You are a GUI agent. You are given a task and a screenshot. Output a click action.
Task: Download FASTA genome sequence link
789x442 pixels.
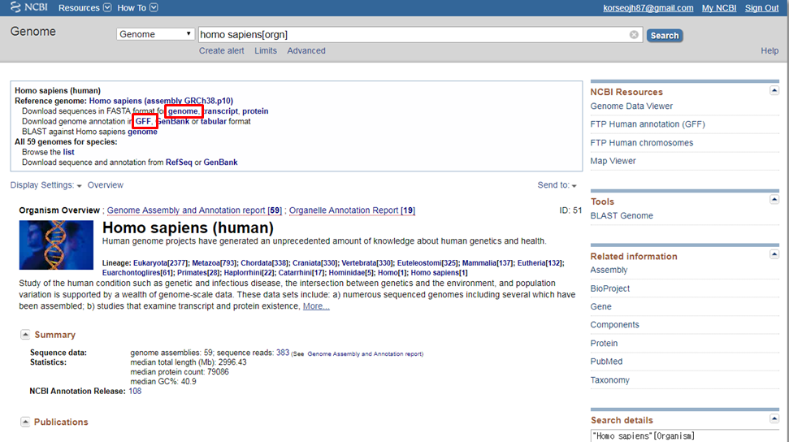pyautogui.click(x=183, y=111)
